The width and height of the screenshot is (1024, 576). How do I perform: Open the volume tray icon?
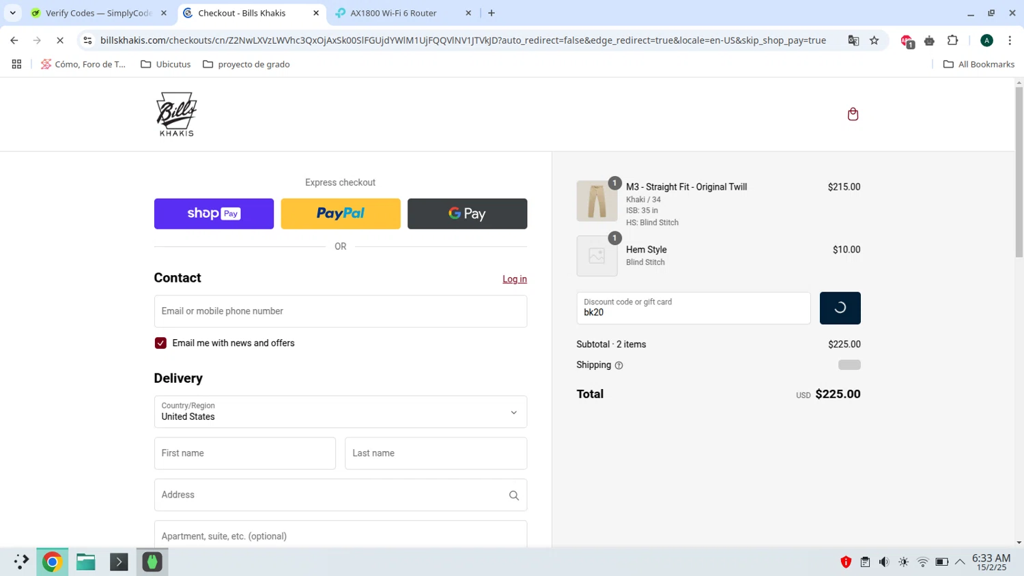coord(884,562)
